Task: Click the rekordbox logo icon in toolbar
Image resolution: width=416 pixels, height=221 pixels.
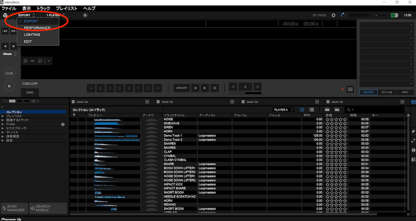Action: [x=5, y=15]
